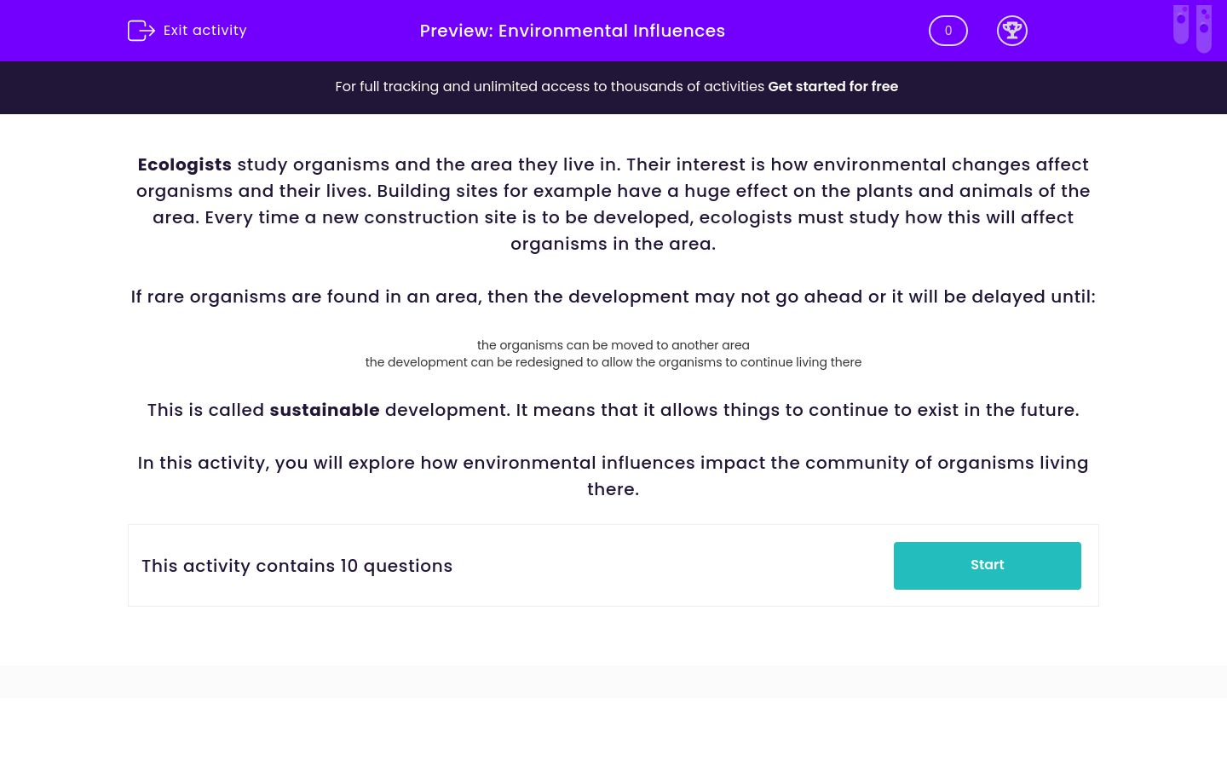This screenshot has width=1227, height=767.
Task: Open Get started for free link
Action: [x=832, y=87]
